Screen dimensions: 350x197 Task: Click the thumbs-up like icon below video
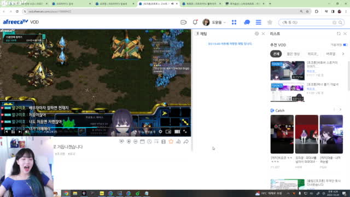point(178,141)
